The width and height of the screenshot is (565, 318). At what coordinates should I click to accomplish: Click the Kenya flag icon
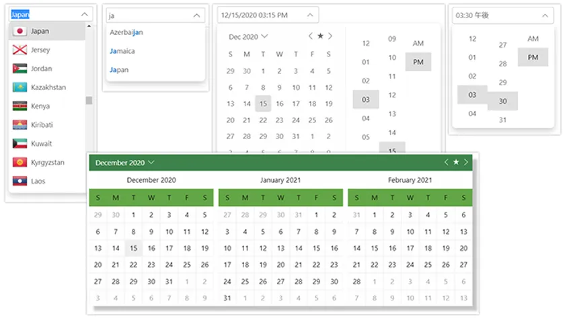[x=20, y=106]
